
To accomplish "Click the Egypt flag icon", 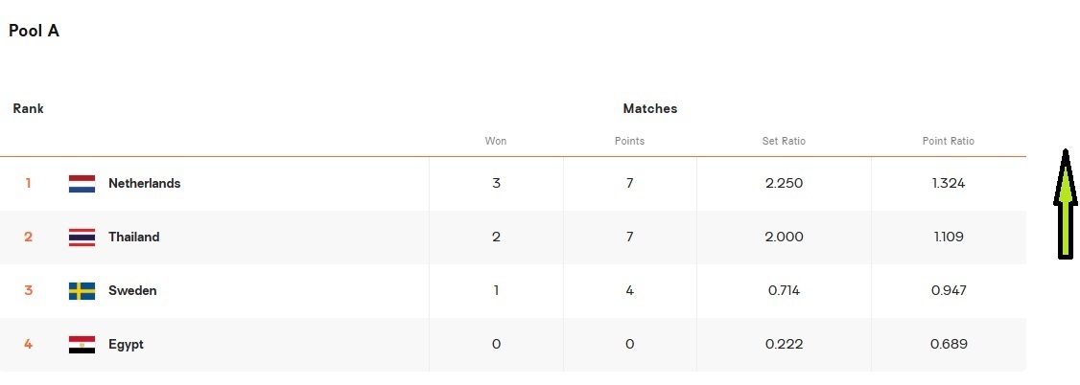I will pos(82,345).
